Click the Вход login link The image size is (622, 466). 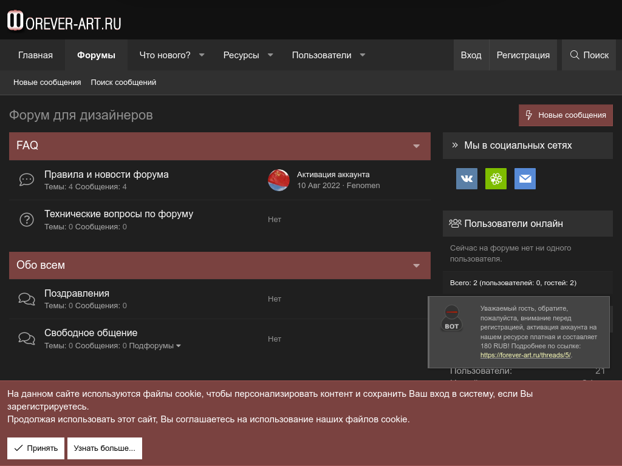coord(471,55)
